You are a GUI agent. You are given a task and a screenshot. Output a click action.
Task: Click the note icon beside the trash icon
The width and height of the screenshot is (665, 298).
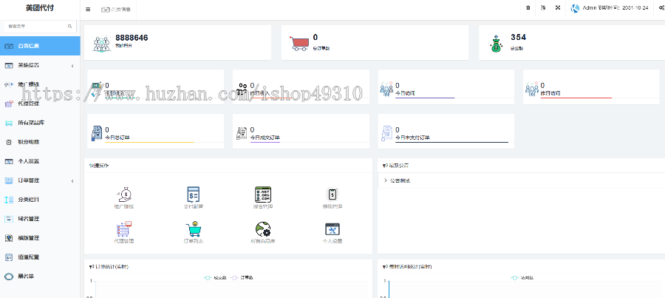click(543, 7)
